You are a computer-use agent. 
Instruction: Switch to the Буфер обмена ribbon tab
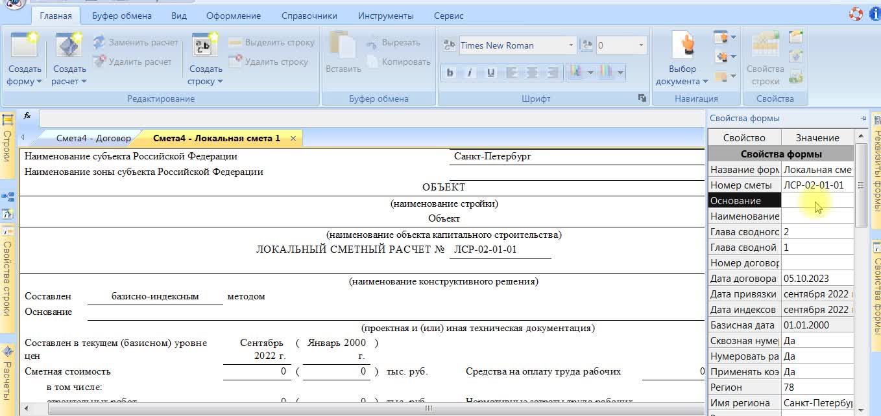(x=122, y=16)
